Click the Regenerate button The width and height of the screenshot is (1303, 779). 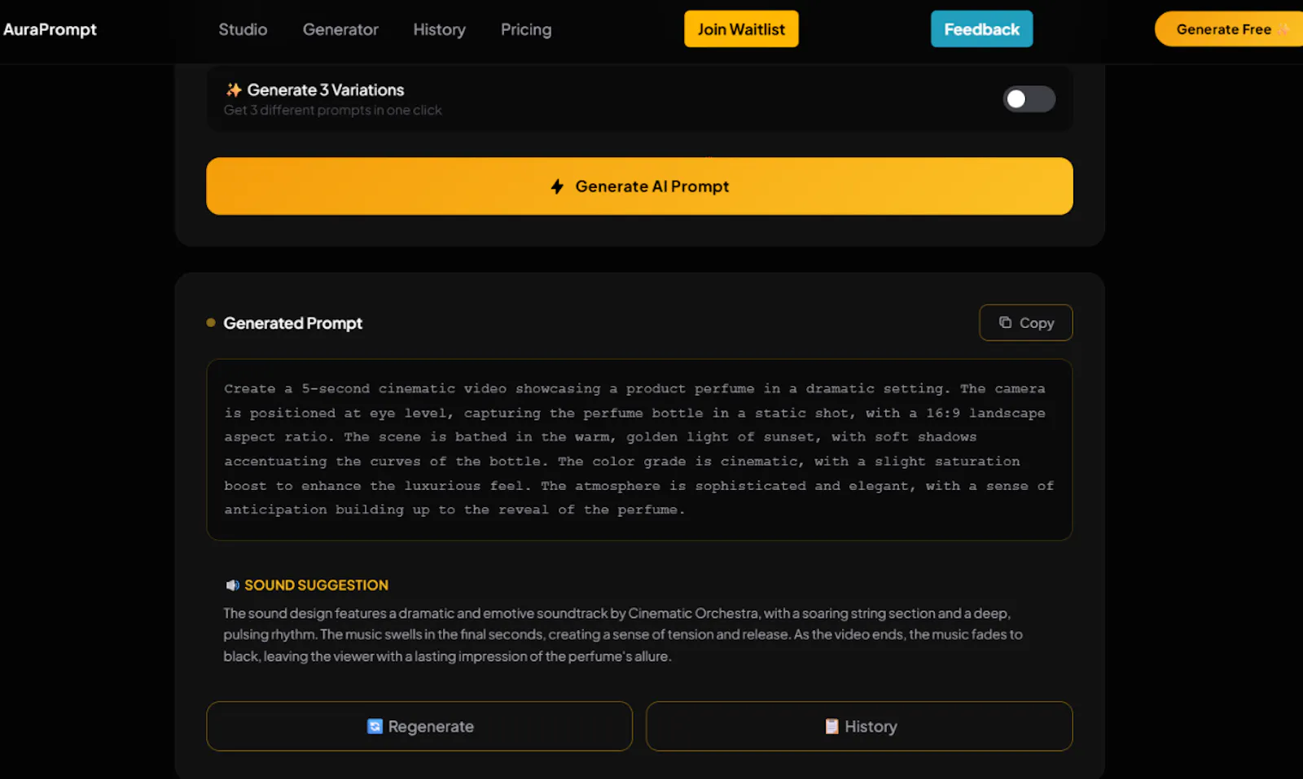[x=419, y=726]
